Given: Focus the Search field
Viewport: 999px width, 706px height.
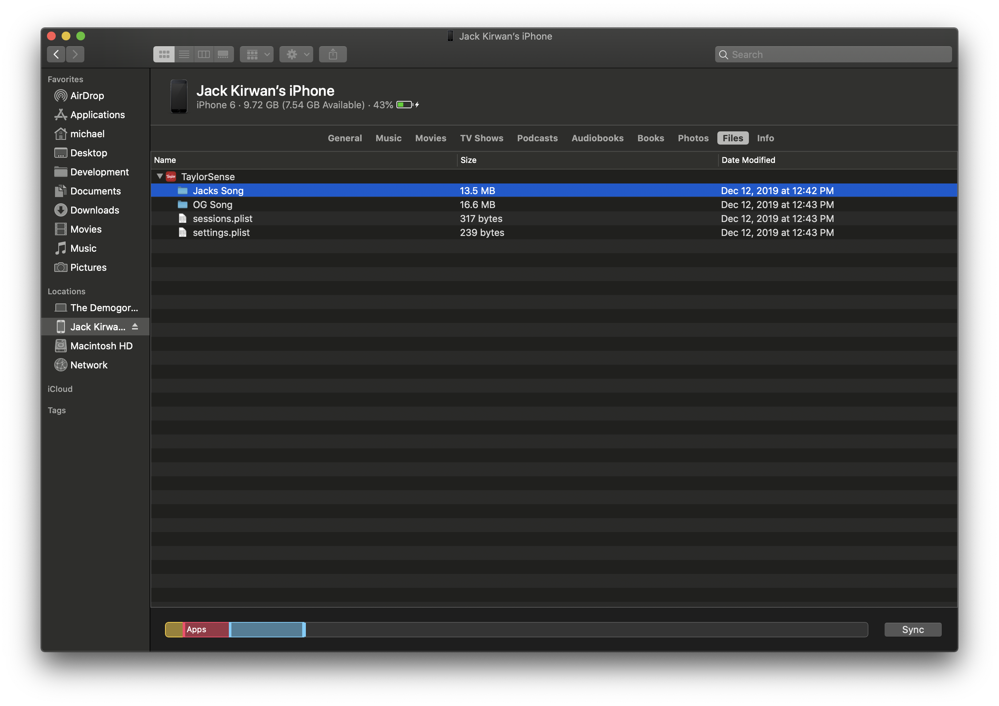Looking at the screenshot, I should (x=833, y=54).
